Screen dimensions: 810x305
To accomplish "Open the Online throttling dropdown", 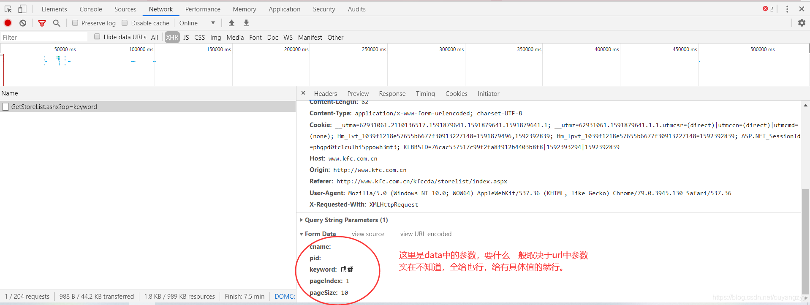I will (x=197, y=23).
